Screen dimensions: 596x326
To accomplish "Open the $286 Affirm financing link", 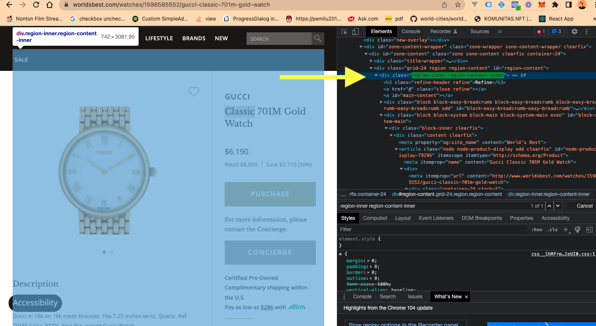I will point(267,307).
